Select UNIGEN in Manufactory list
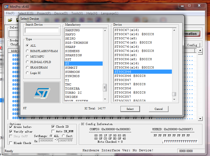This screenshot has height=156, width=210. coord(84,97)
